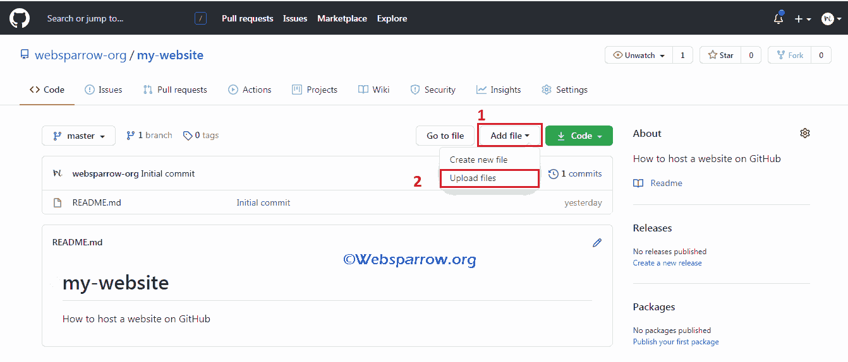The height and width of the screenshot is (362, 848).
Task: Click the branch icon showing 1 branch
Action: pyautogui.click(x=131, y=136)
